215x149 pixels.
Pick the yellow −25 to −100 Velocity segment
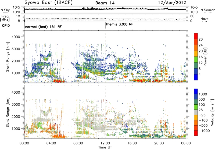[196, 118]
